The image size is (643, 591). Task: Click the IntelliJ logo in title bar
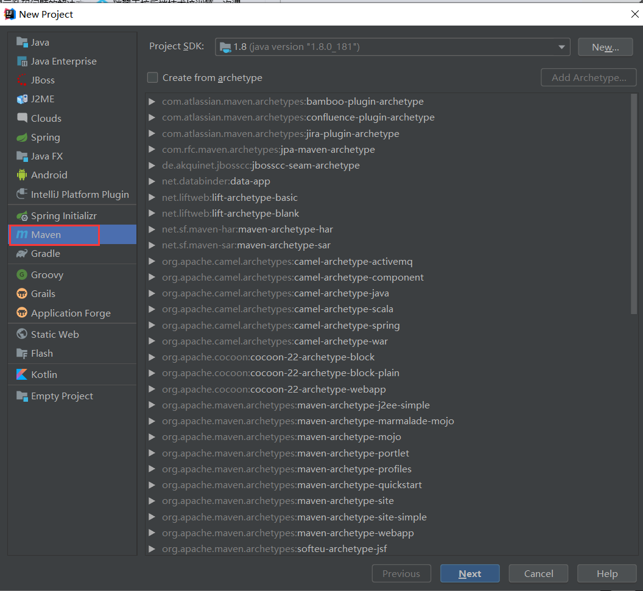point(9,14)
